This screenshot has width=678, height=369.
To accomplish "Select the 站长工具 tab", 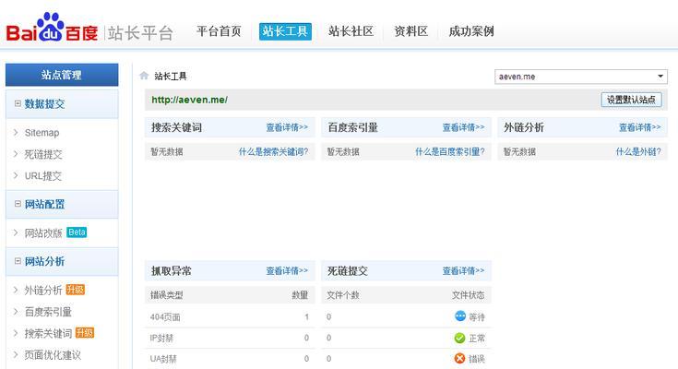I will (285, 31).
